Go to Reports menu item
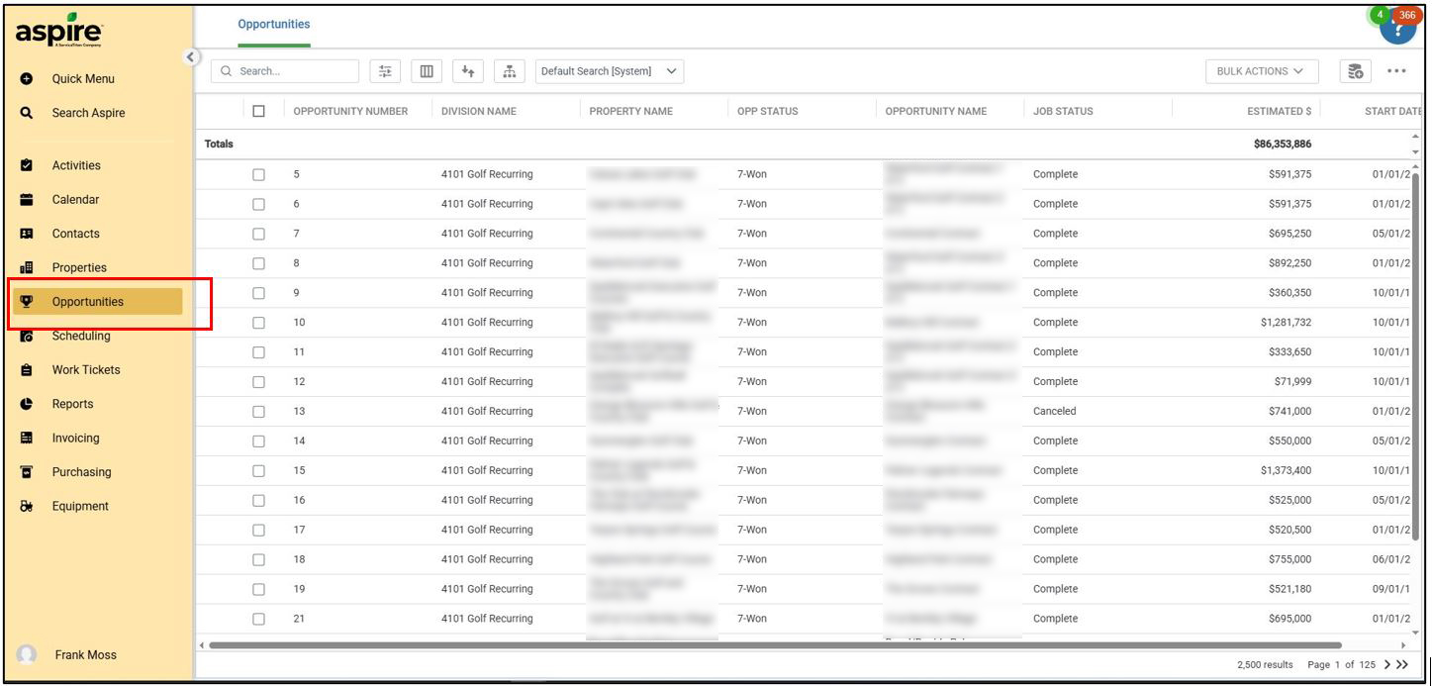The width and height of the screenshot is (1432, 686). click(x=73, y=404)
